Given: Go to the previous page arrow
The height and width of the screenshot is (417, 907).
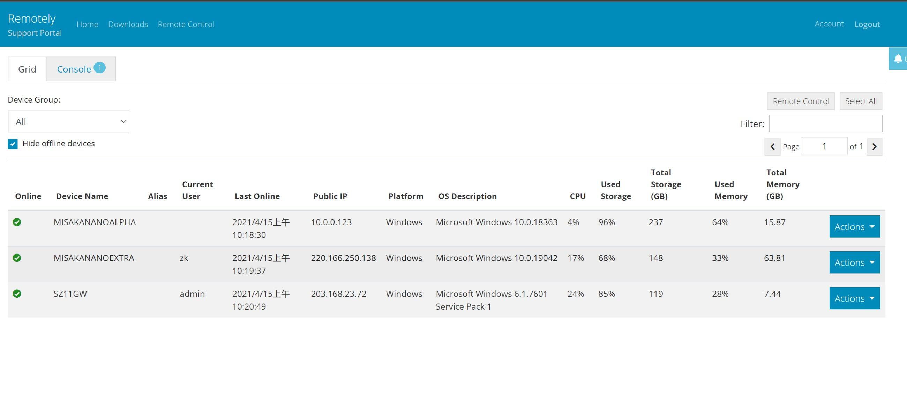Looking at the screenshot, I should pyautogui.click(x=772, y=146).
